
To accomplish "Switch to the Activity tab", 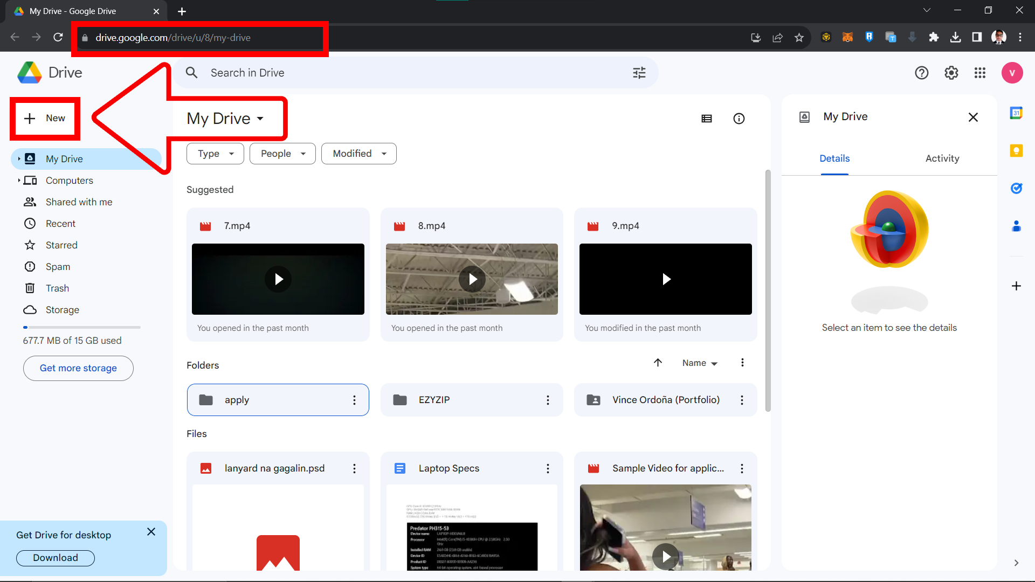I will [x=942, y=158].
